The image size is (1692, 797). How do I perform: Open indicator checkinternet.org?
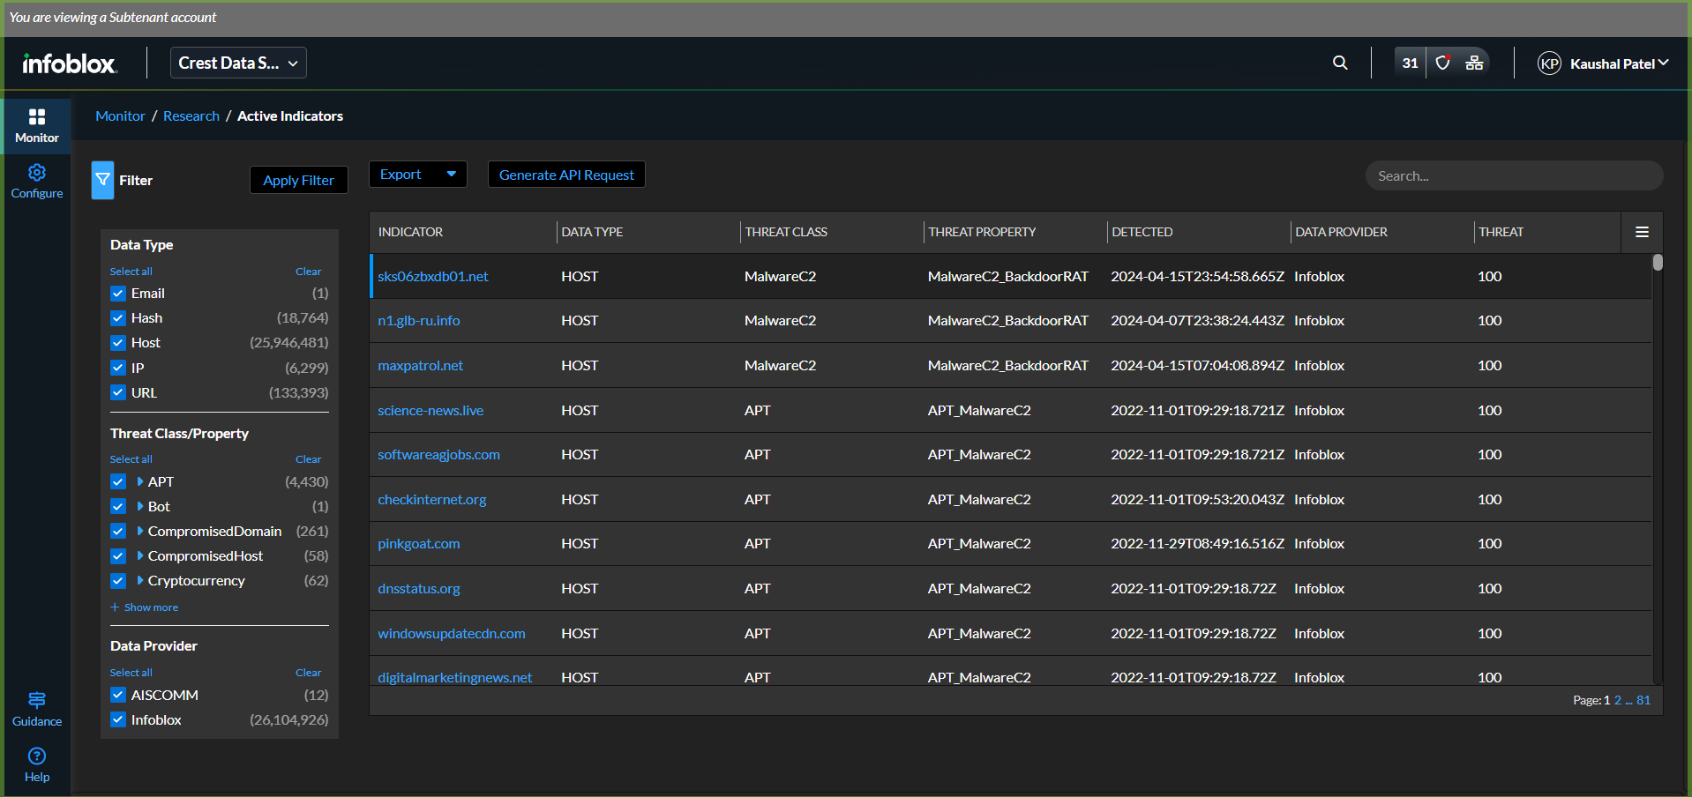[x=432, y=500]
